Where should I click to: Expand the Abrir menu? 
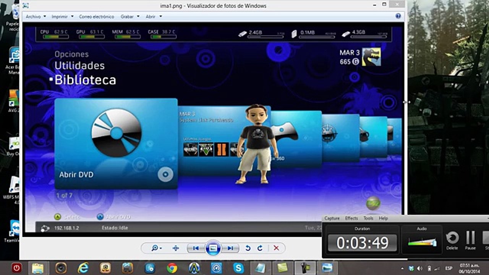(154, 16)
